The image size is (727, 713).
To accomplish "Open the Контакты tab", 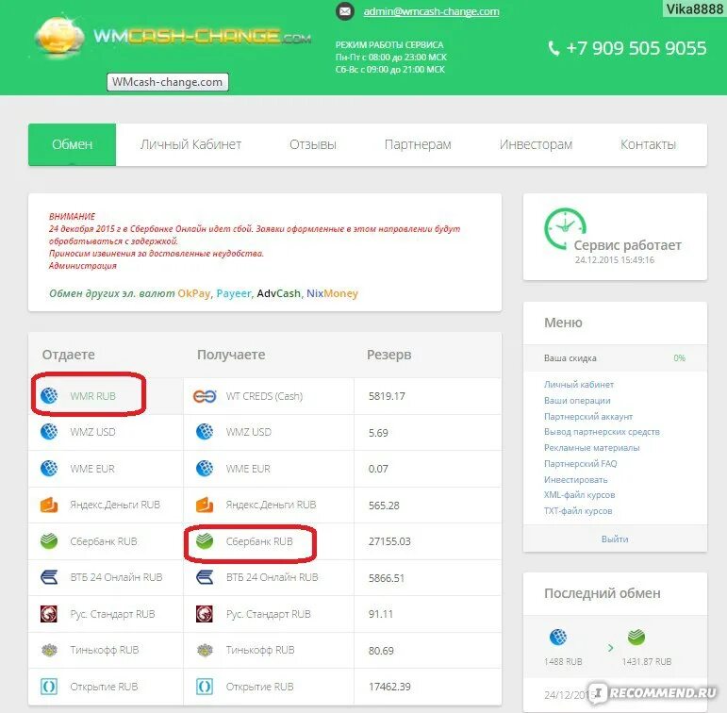I will point(648,144).
